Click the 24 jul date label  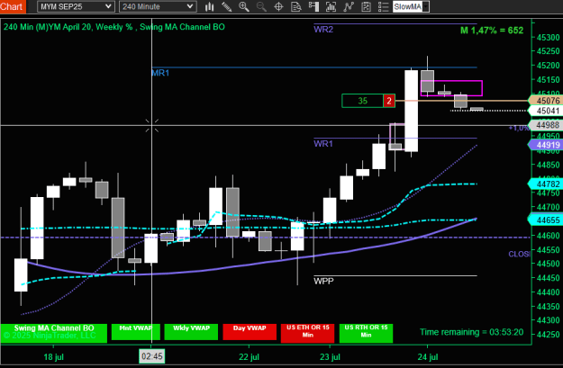click(428, 357)
